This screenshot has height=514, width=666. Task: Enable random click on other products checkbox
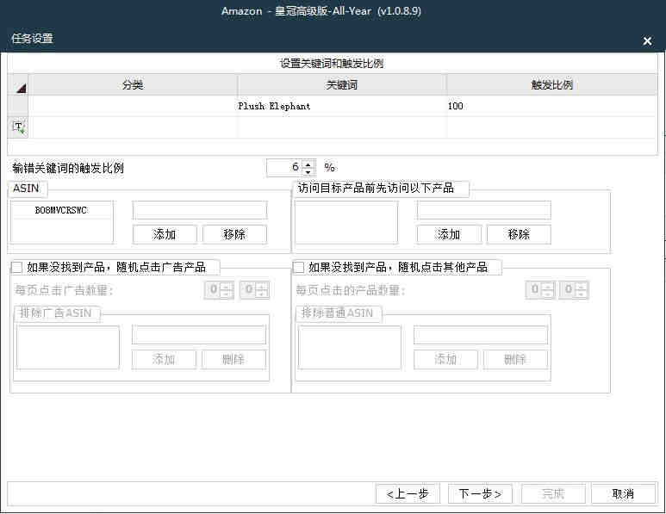click(x=299, y=267)
